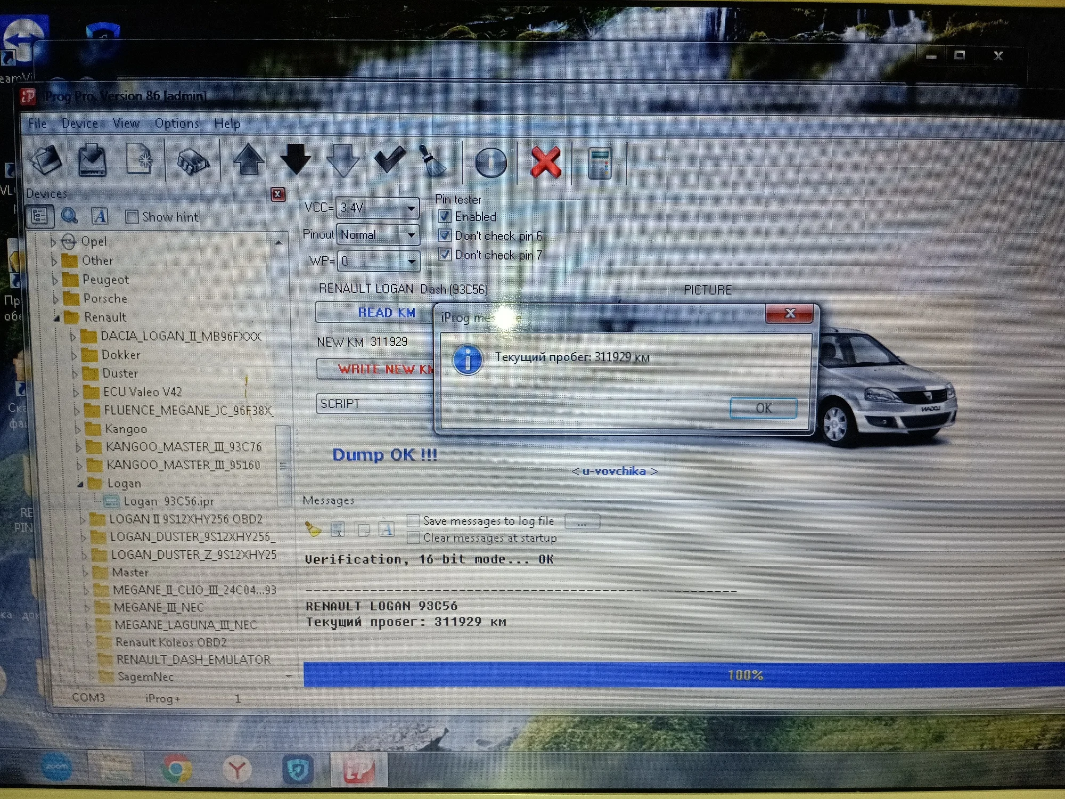Click the green up arrow read icon
Image resolution: width=1065 pixels, height=799 pixels.
click(249, 160)
